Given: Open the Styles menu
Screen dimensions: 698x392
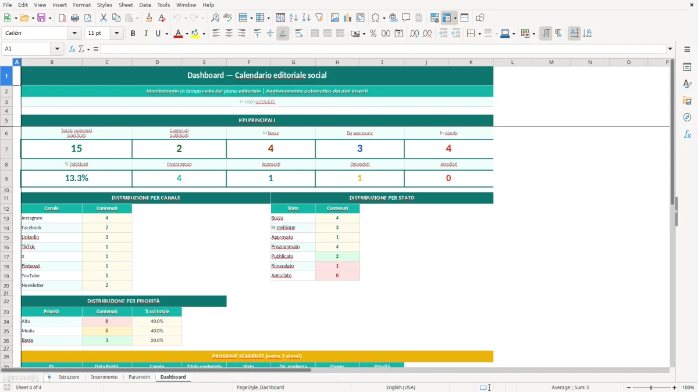Looking at the screenshot, I should [105, 5].
